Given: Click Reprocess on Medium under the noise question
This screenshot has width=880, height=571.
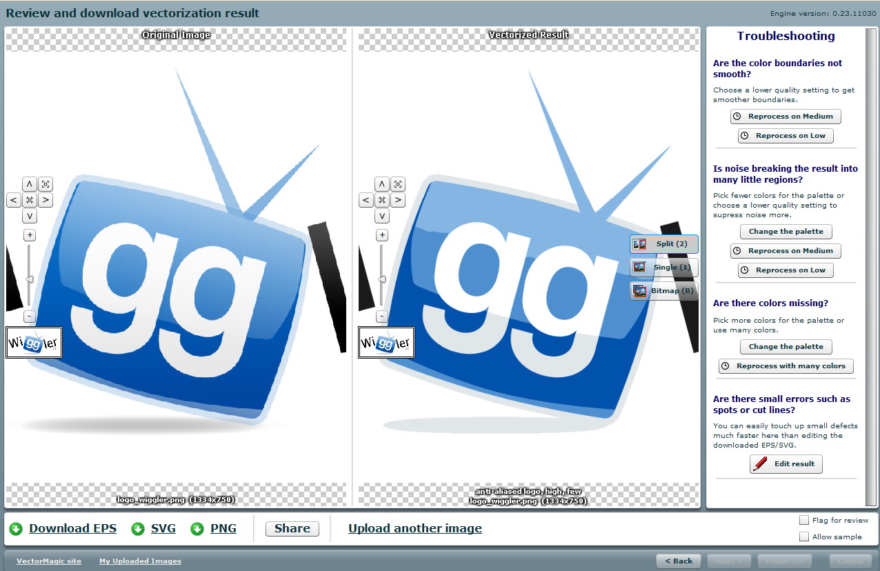Looking at the screenshot, I should tap(786, 251).
